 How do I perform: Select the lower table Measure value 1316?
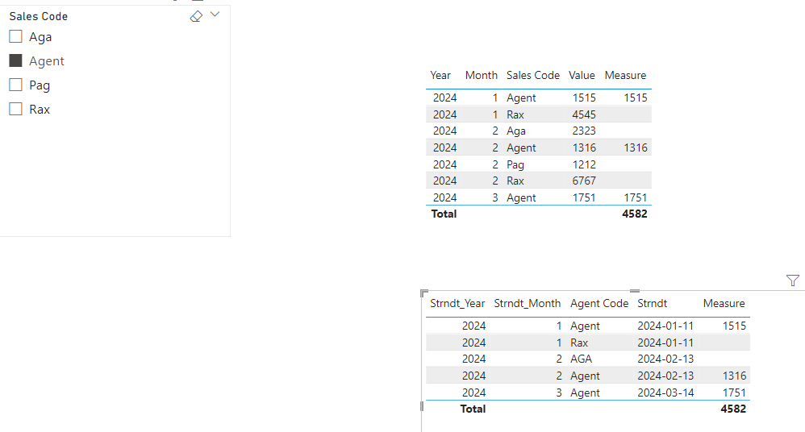coord(734,376)
